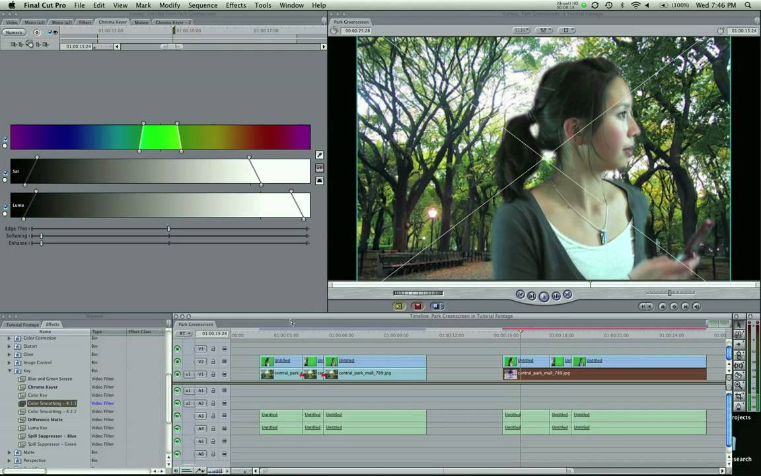Switch to the Tutorial Footage tab
The width and height of the screenshot is (761, 476).
[x=22, y=325]
